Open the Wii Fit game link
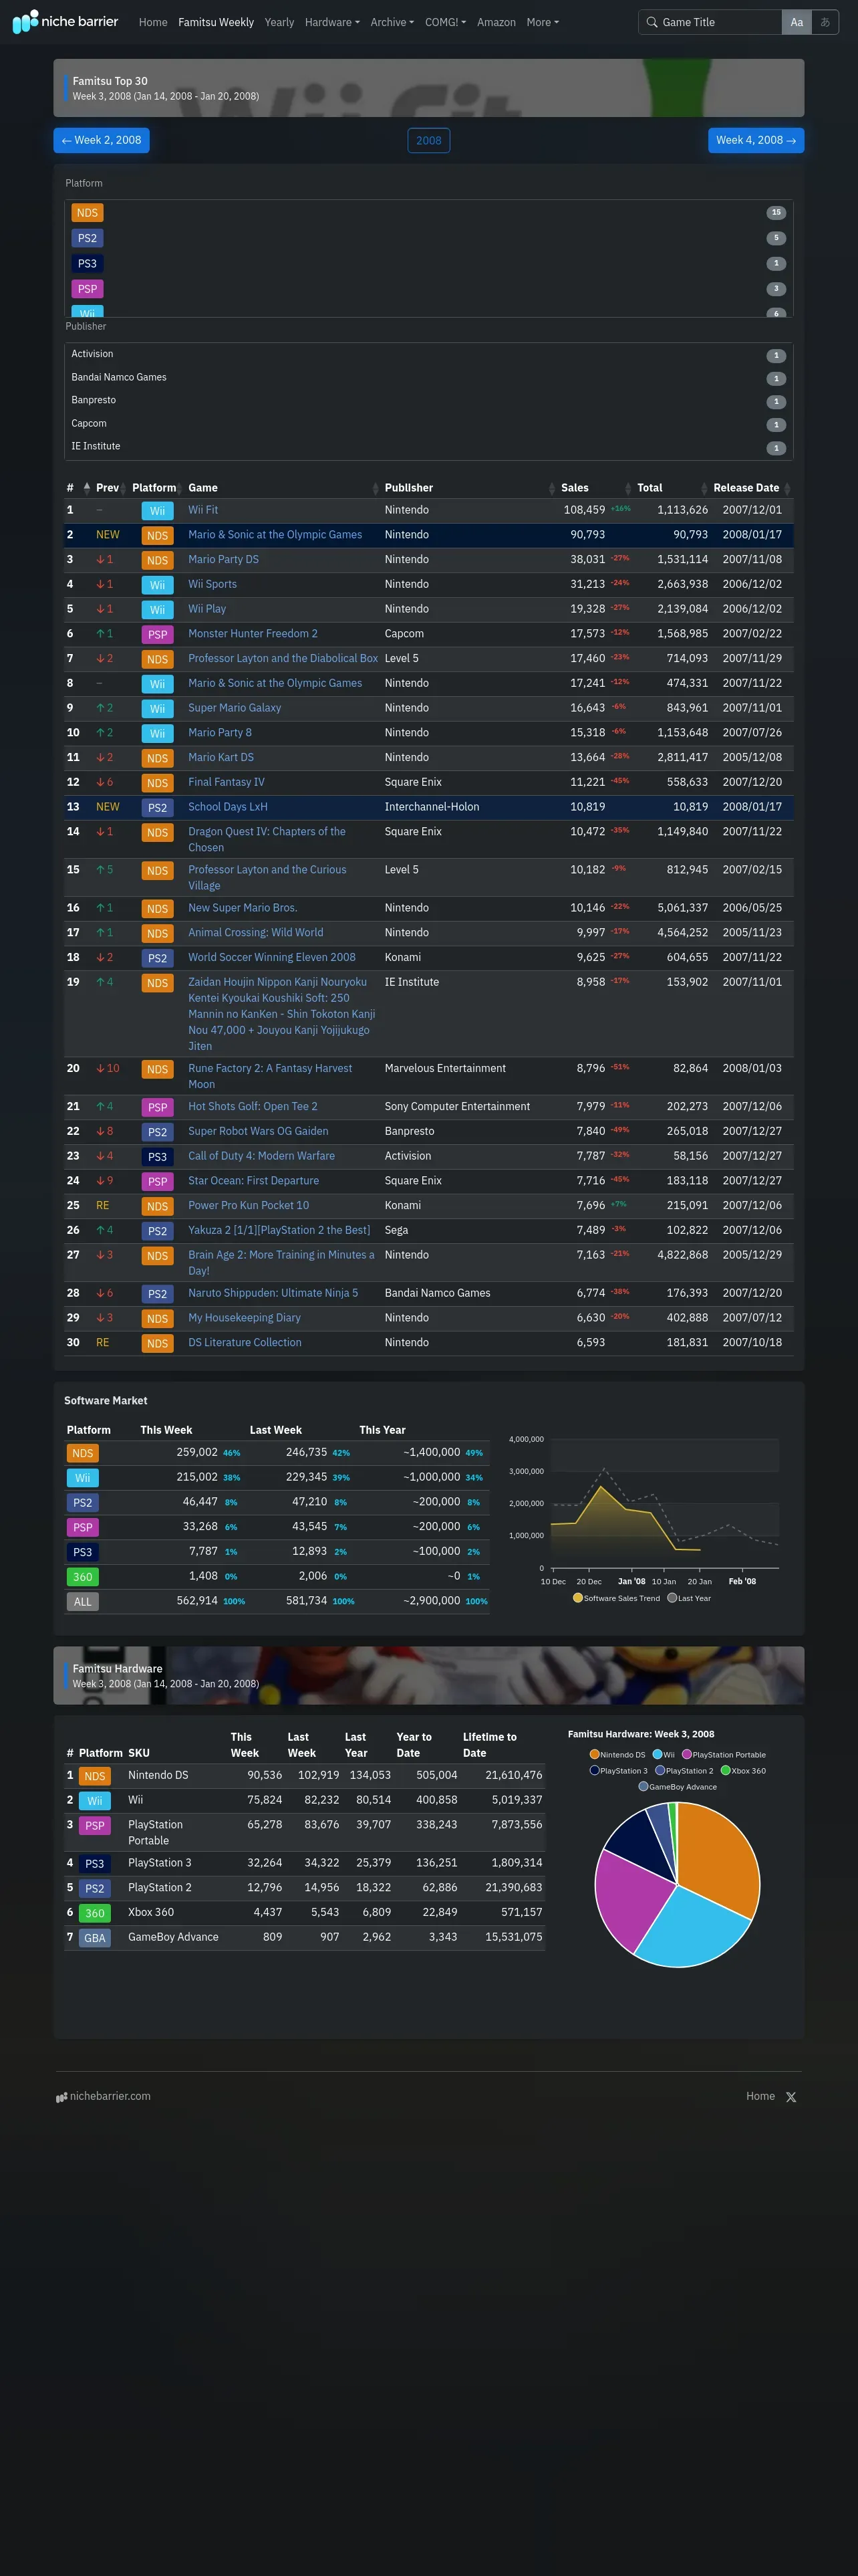 (202, 510)
